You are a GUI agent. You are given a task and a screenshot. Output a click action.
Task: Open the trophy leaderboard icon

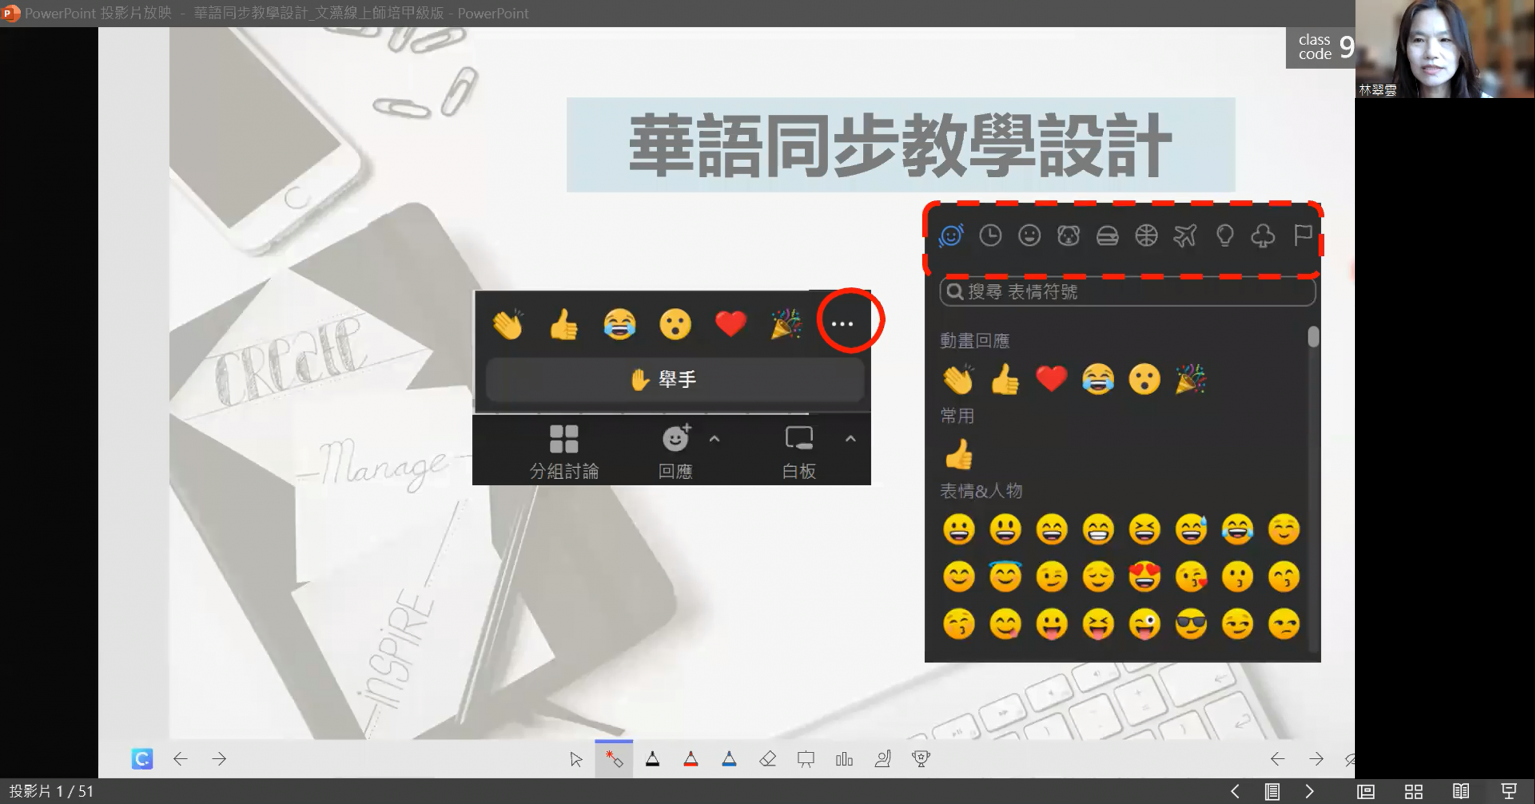pos(920,759)
